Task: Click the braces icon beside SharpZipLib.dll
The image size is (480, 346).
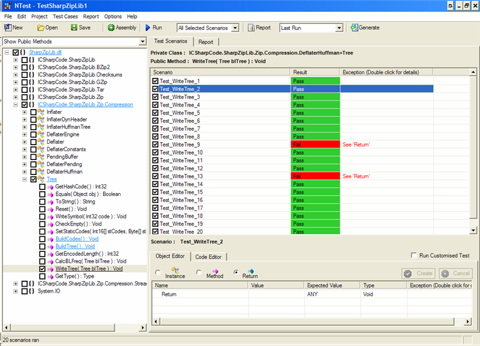Action: tap(23, 52)
